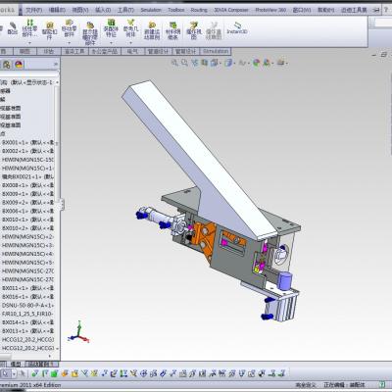Image resolution: width=392 pixels, height=392 pixels.
Task: Open the Display Style dropdown arrow
Action: pos(234,63)
